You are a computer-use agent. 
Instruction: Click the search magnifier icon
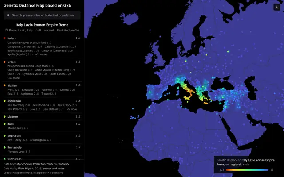pyautogui.click(x=8, y=15)
